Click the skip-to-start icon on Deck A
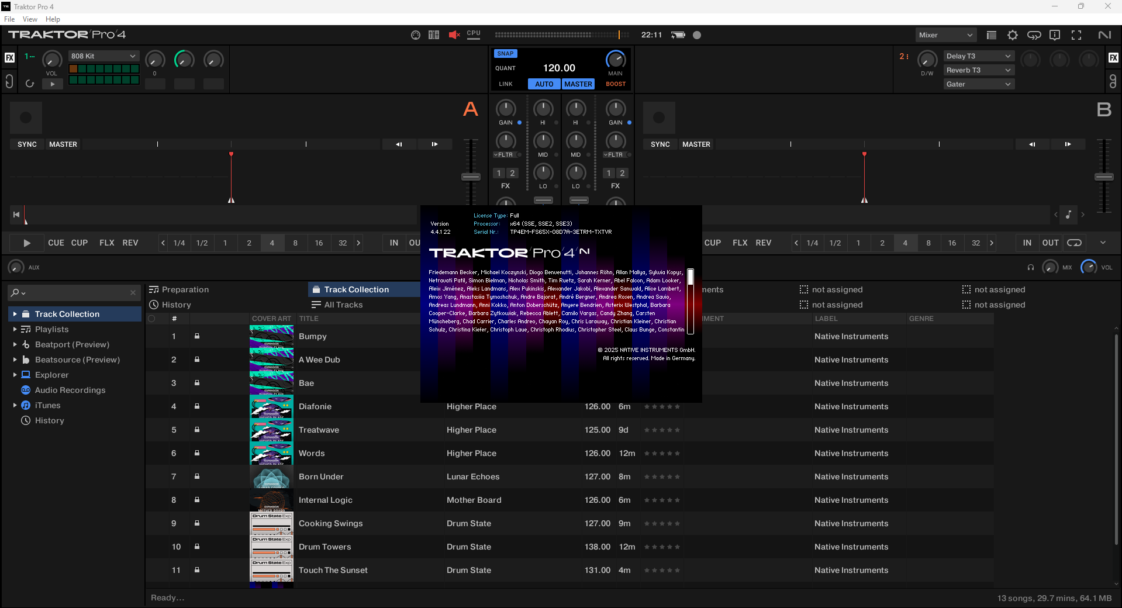 coord(16,215)
